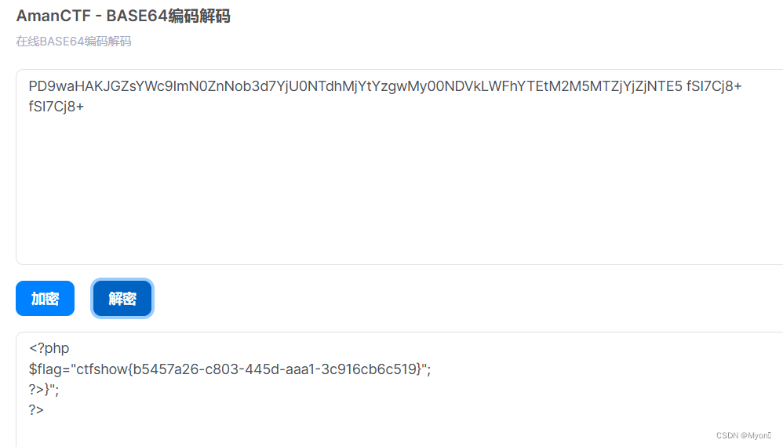This screenshot has height=447, width=783.
Task: Click the 解密 decrypt button
Action: pos(122,298)
